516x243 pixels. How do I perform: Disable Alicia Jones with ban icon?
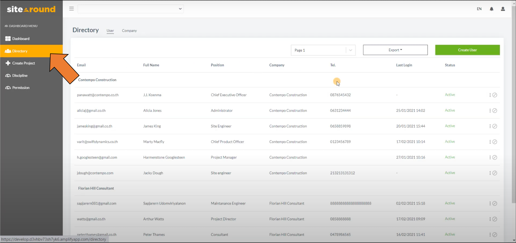click(x=495, y=111)
